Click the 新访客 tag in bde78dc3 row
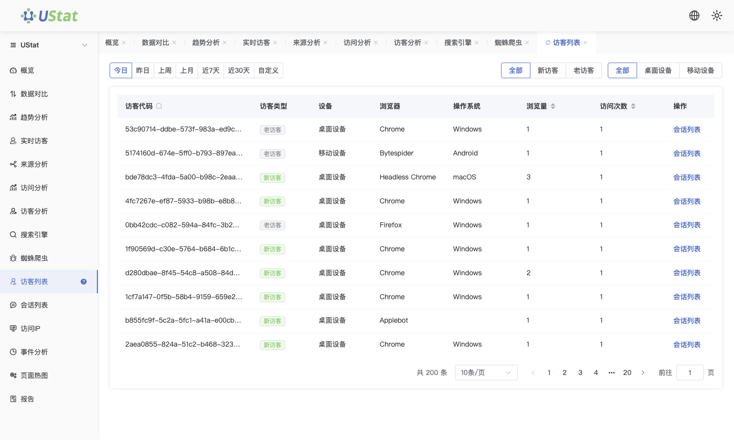This screenshot has height=440, width=734. [273, 178]
